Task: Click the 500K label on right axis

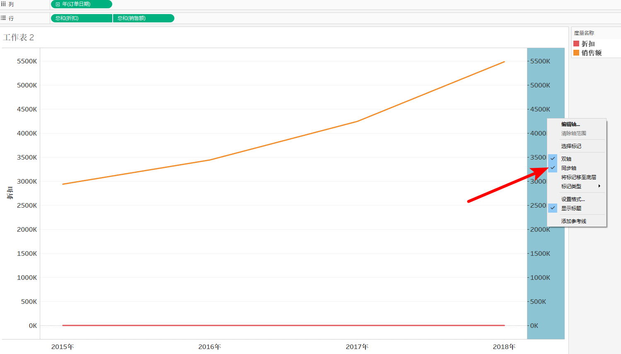Action: pos(538,302)
